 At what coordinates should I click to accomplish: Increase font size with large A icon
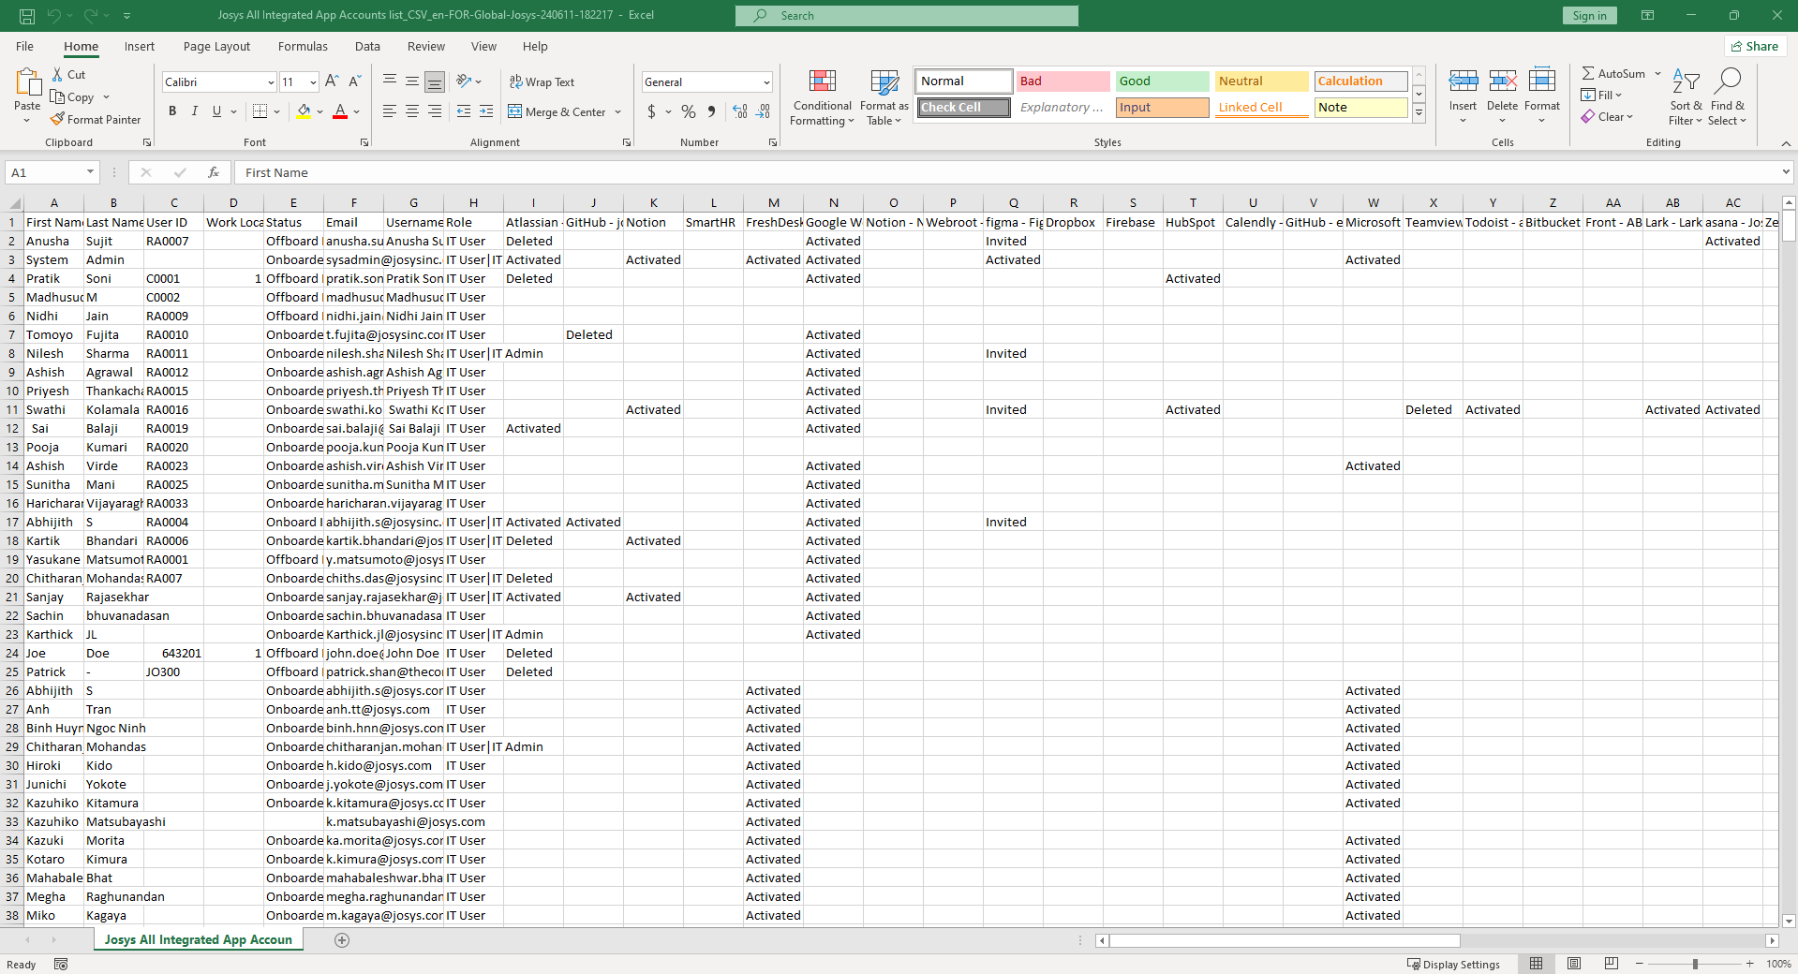point(333,82)
